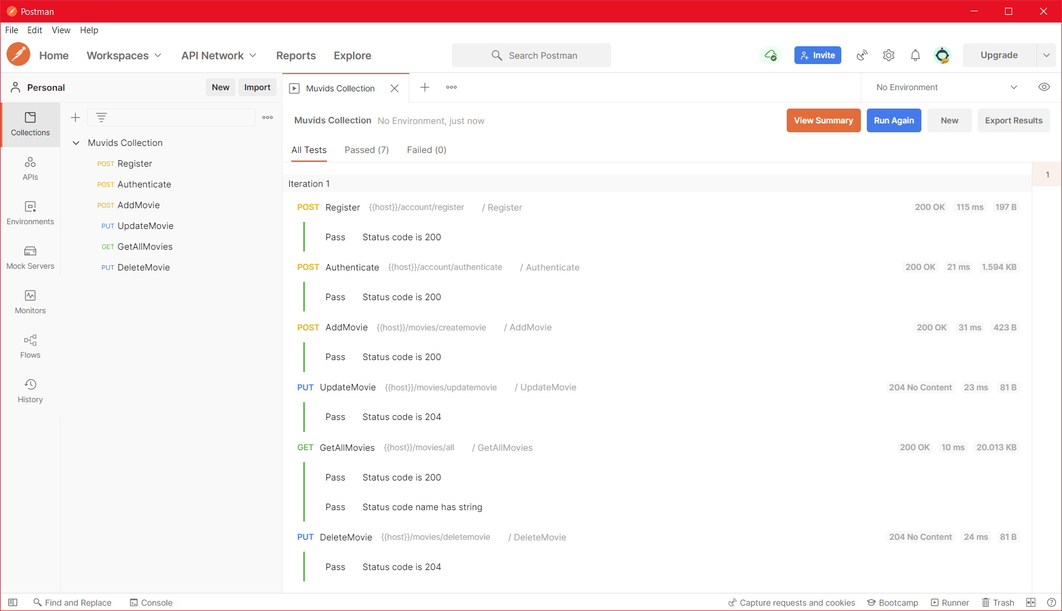Open the Edit menu
Screen dimensions: 1062x611
[x=34, y=30]
